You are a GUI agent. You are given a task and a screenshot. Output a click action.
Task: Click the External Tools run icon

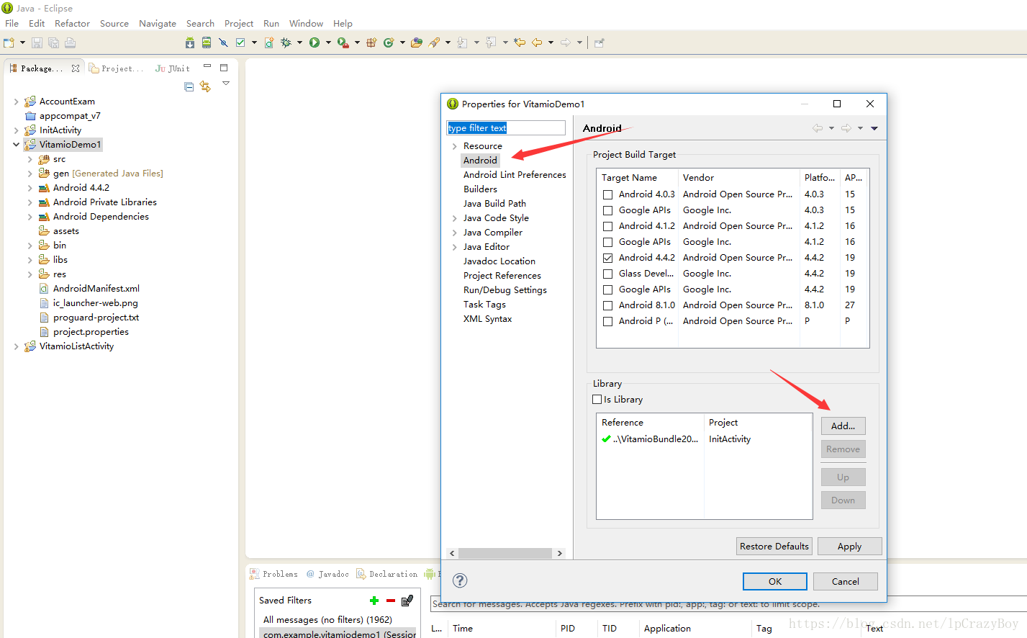343,42
